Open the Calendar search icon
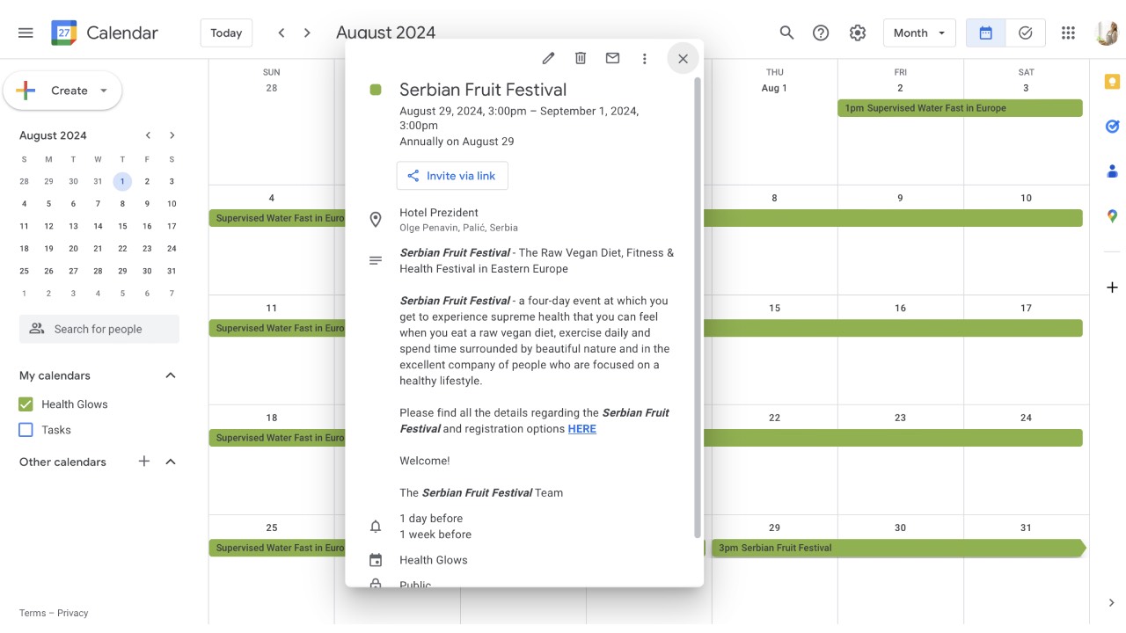 click(786, 33)
